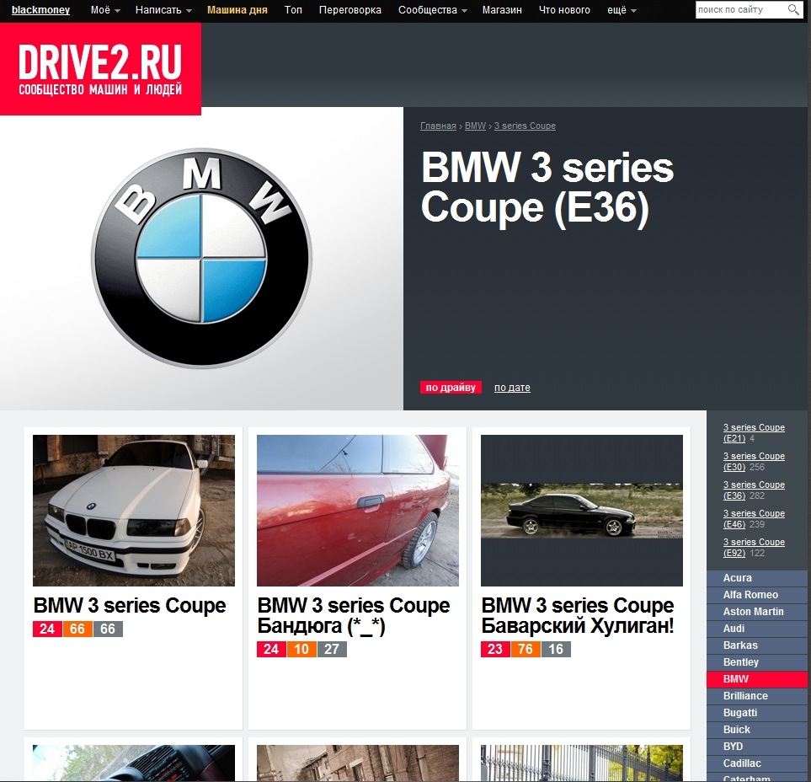Click the search magnifier icon

(x=793, y=10)
